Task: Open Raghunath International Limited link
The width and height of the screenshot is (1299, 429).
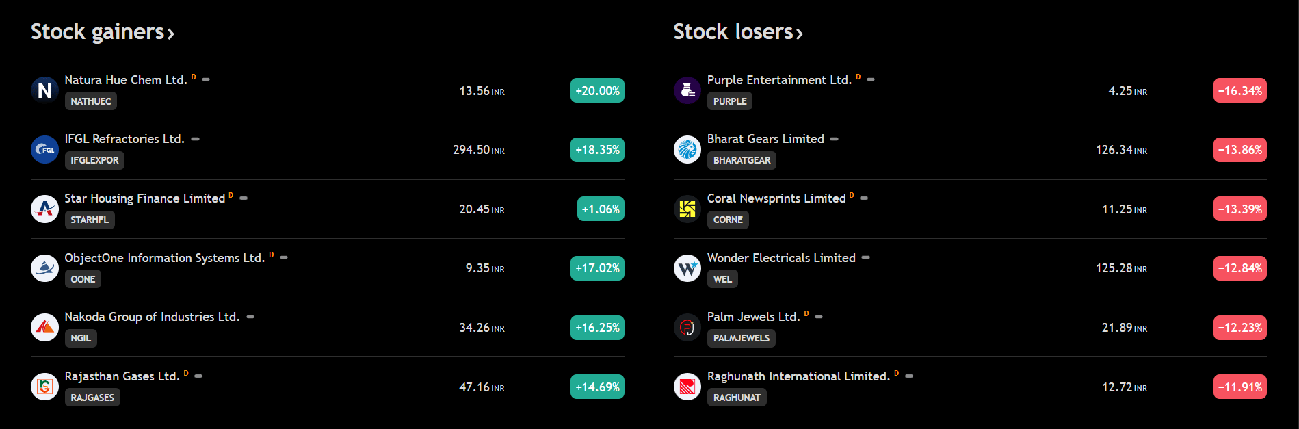Action: [x=798, y=376]
